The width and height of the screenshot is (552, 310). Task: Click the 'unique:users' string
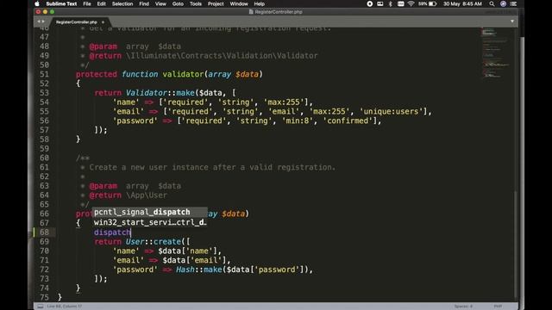pos(391,111)
